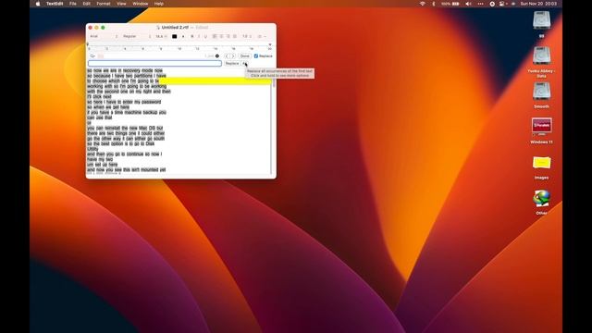Click the Bluetooth status icon
This screenshot has width=592, height=333.
pyautogui.click(x=434, y=4)
